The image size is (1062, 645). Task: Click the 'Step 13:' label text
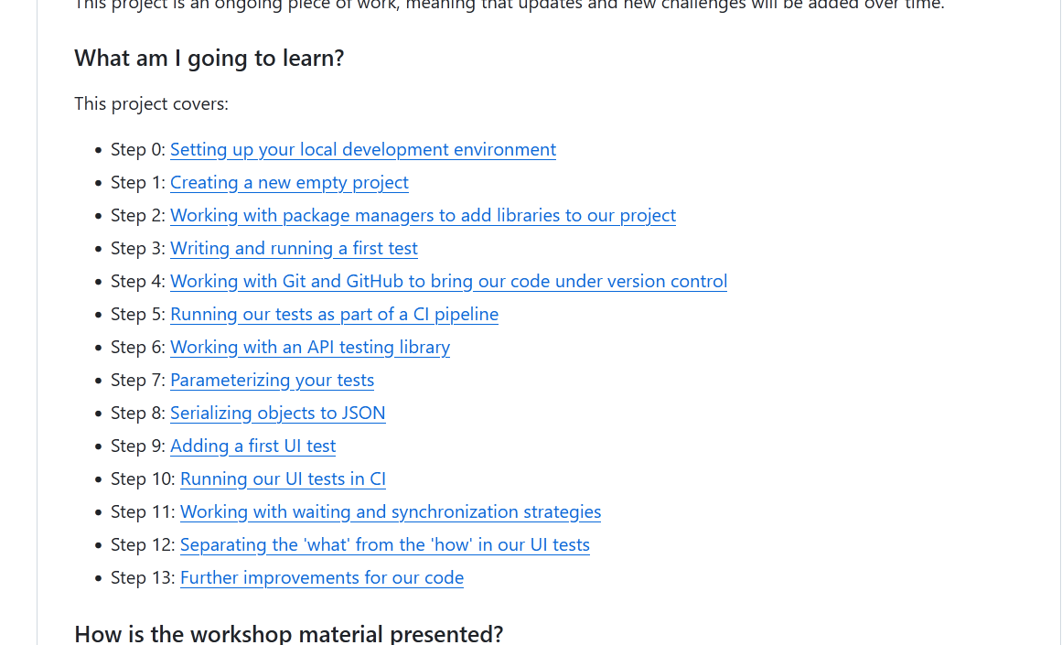point(143,577)
